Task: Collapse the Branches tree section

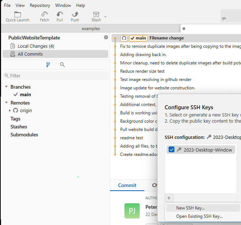Action: pos(7,87)
